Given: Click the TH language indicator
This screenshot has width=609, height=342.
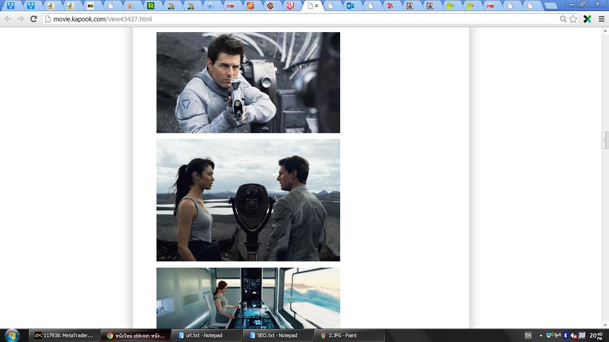Looking at the screenshot, I should (528, 335).
